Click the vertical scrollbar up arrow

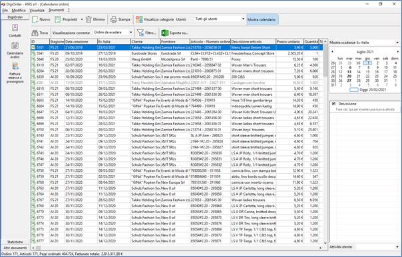point(325,41)
